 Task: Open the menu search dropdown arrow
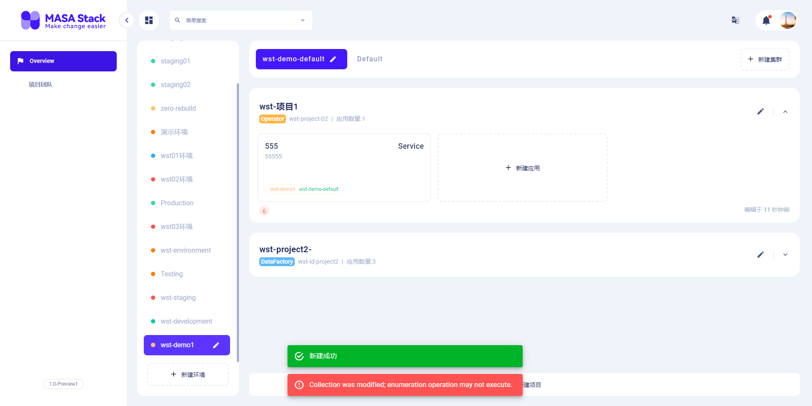click(x=302, y=20)
